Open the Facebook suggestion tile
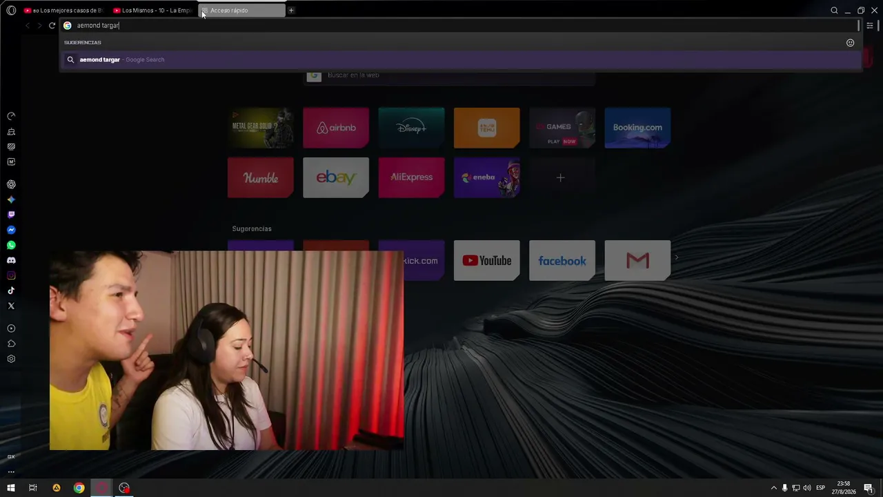 coord(562,260)
